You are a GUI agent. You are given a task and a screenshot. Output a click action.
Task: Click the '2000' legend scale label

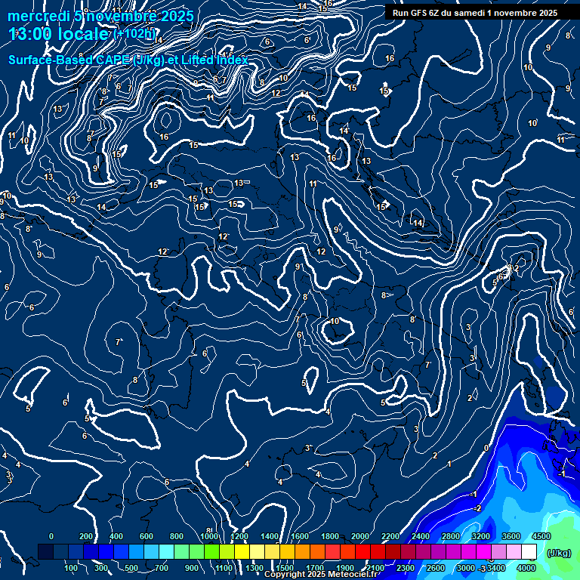(360, 536)
